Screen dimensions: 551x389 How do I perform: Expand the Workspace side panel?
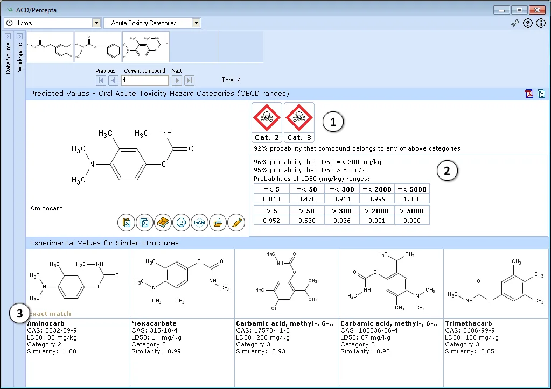(x=20, y=36)
